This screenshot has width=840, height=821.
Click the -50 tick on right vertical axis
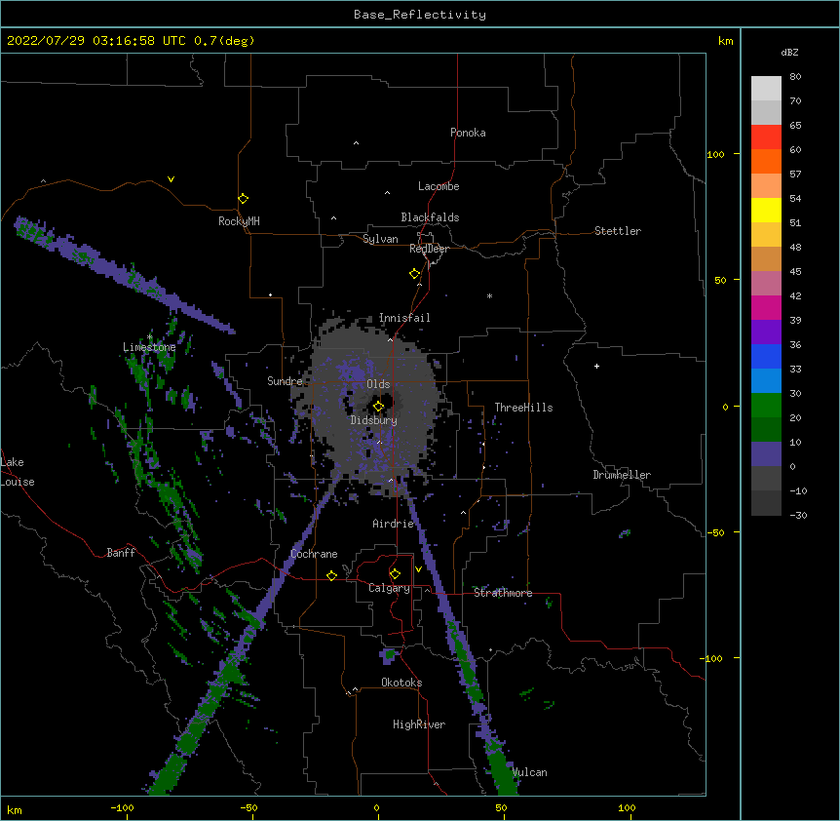[x=715, y=532]
